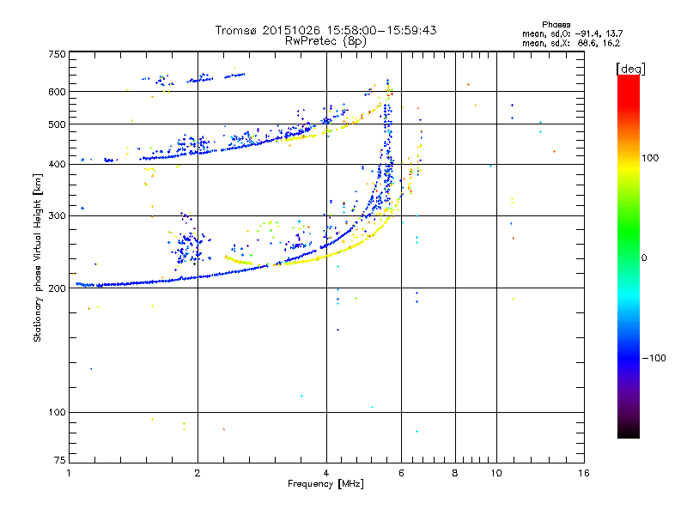Click y-axis tick label "400"
This screenshot has width=687, height=515.
coord(57,164)
